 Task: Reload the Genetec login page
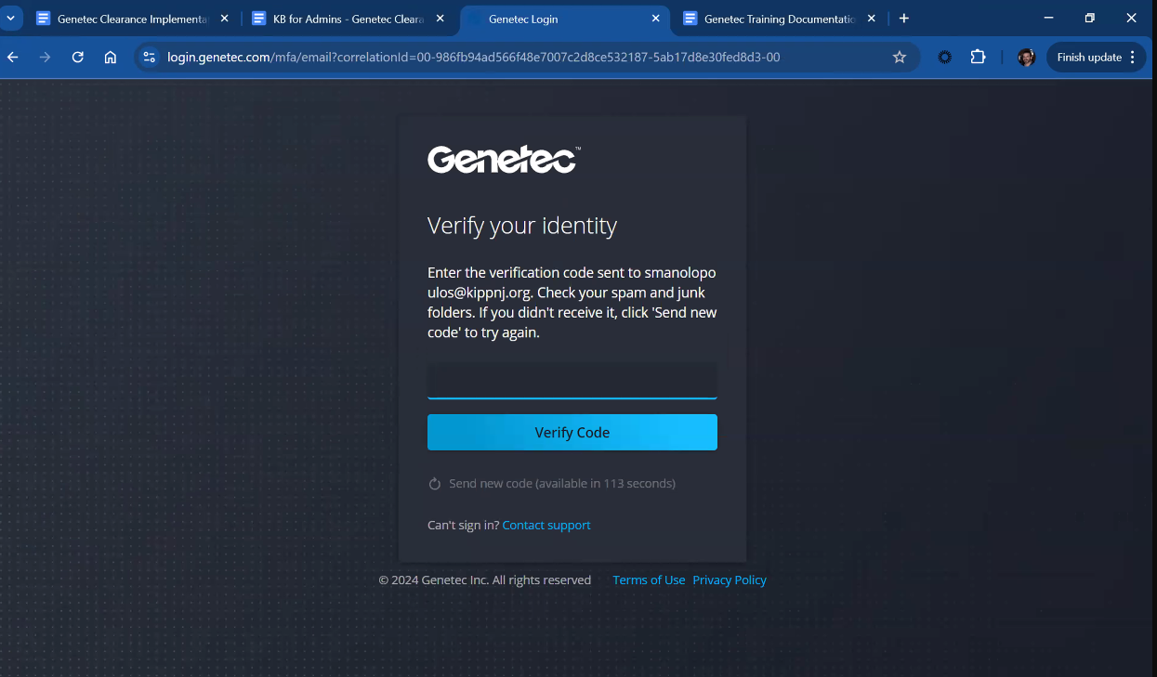pyautogui.click(x=78, y=58)
